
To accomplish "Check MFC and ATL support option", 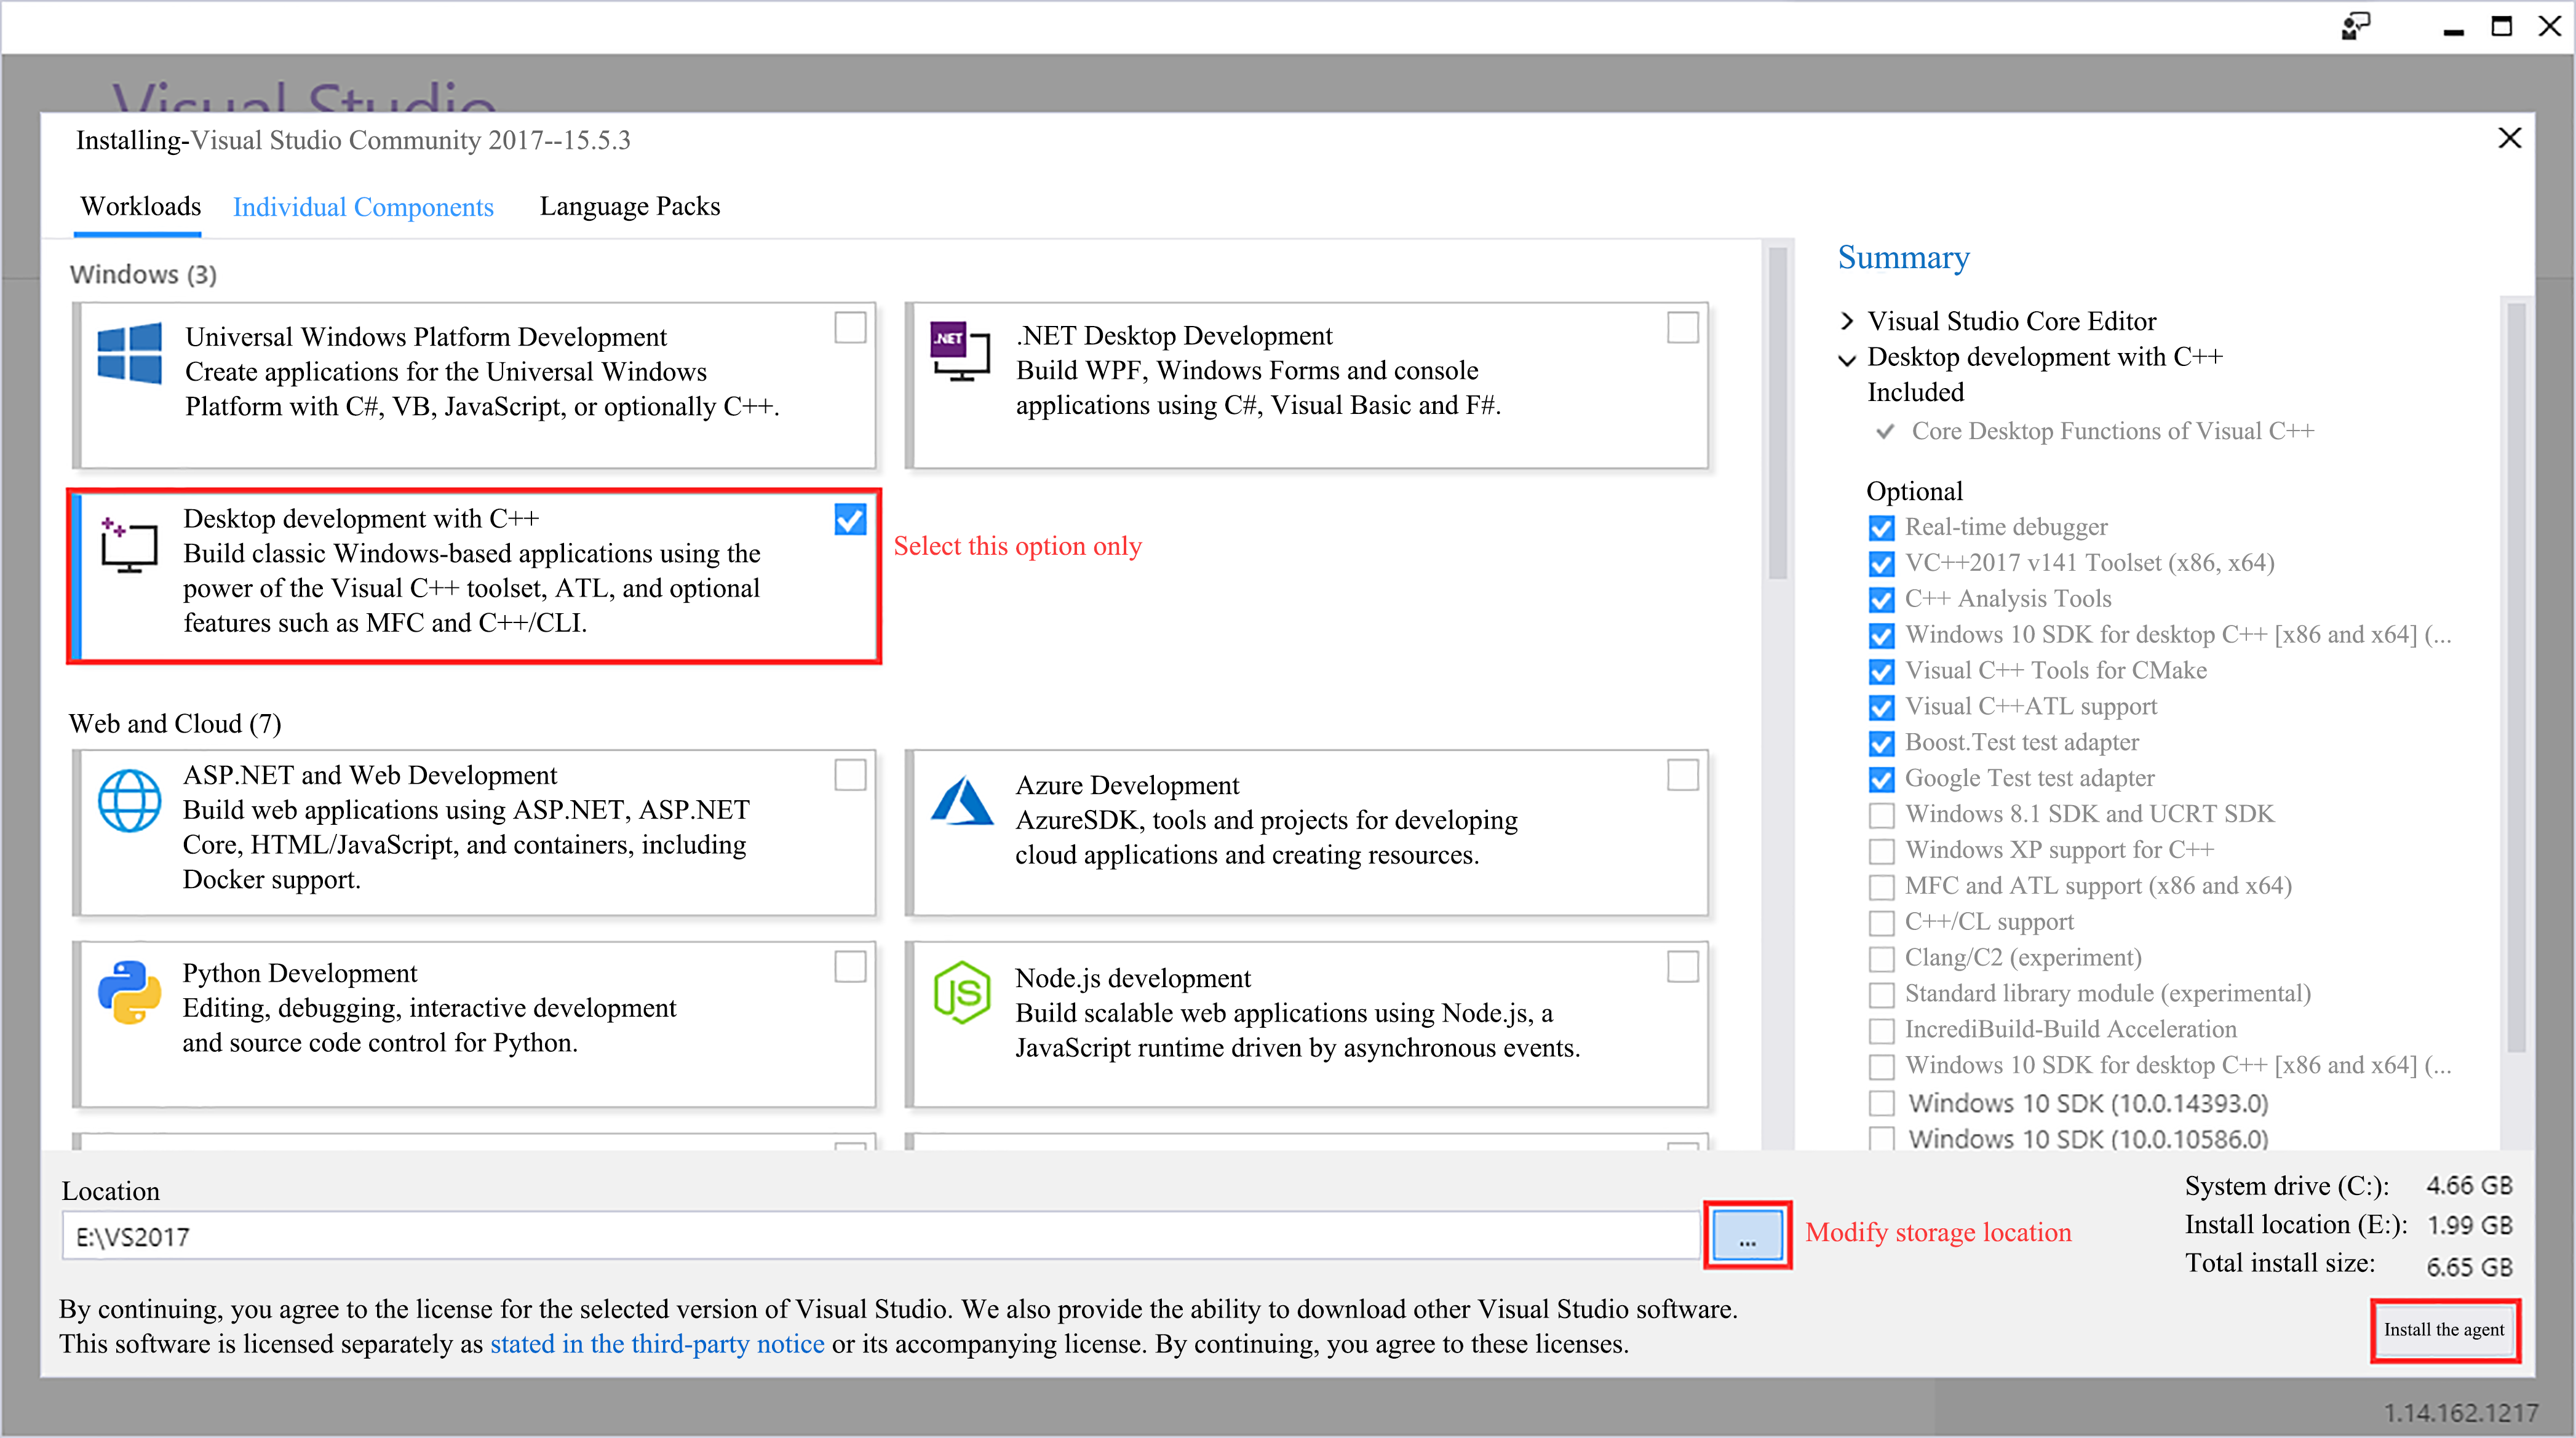I will point(1881,887).
